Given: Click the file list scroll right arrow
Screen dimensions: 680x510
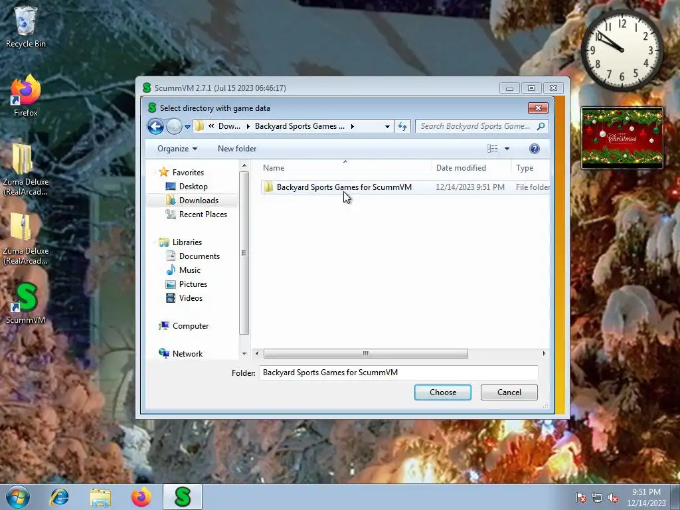Looking at the screenshot, I should 544,353.
